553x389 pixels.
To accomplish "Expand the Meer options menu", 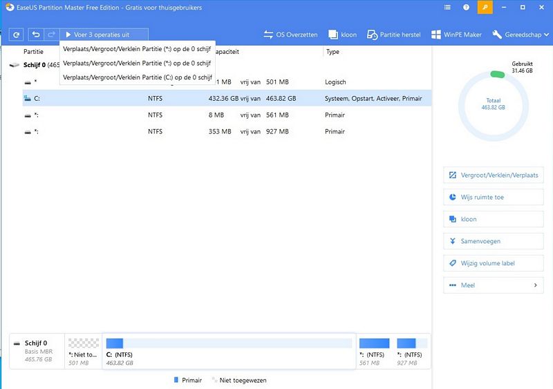I will (x=494, y=285).
